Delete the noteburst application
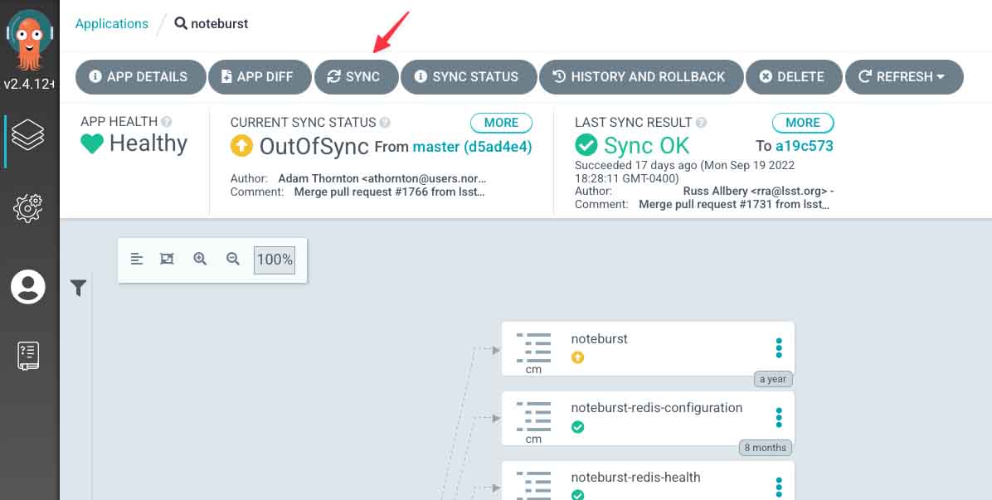992x500 pixels. click(x=794, y=76)
